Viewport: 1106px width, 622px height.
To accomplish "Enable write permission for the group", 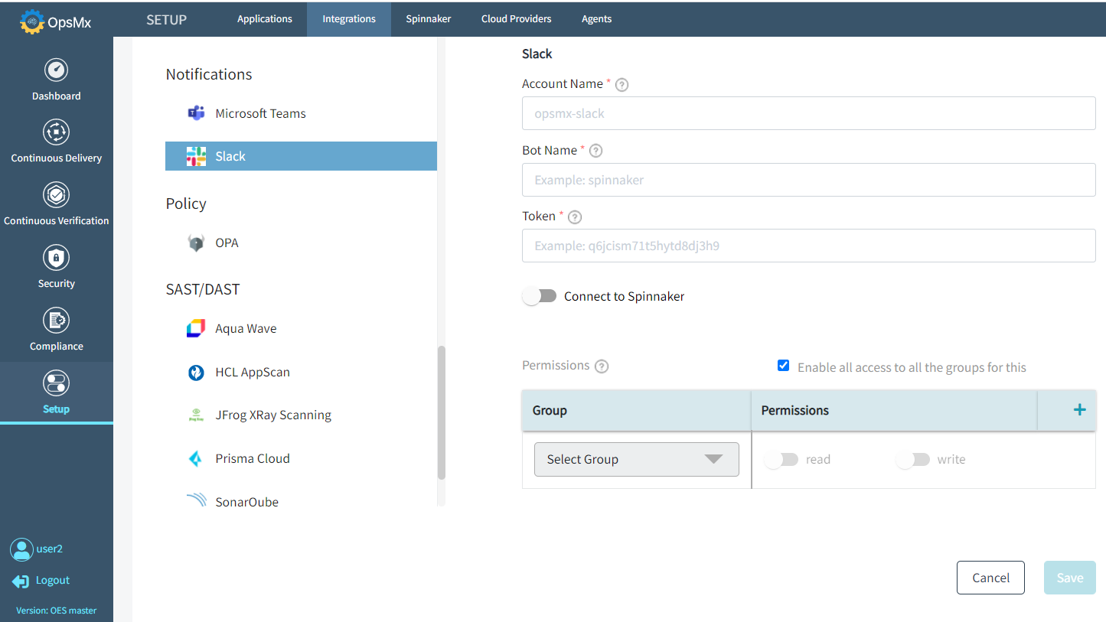I will coord(912,459).
